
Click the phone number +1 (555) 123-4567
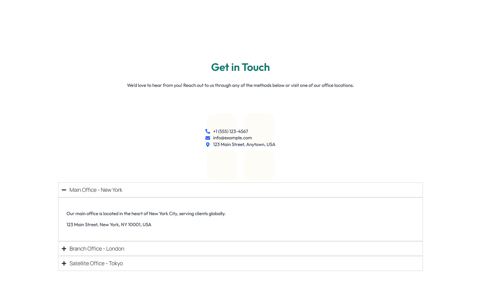click(230, 131)
